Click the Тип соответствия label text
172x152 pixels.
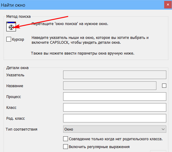[22, 129]
